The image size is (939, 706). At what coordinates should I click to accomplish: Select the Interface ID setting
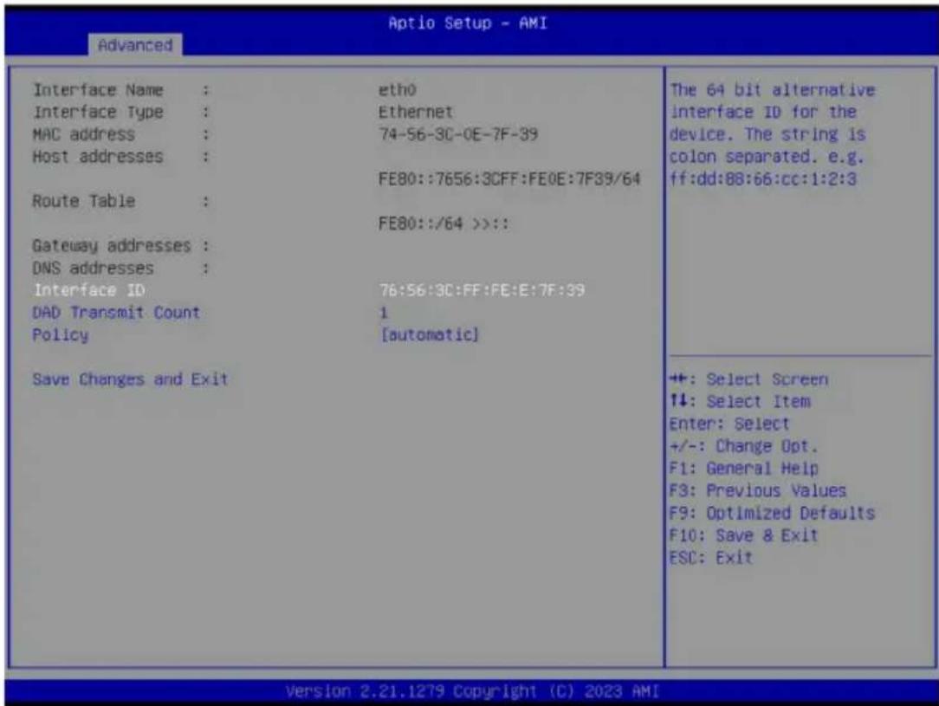89,290
